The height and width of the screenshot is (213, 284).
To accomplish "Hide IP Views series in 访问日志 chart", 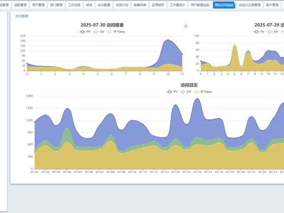I will (x=203, y=92).
